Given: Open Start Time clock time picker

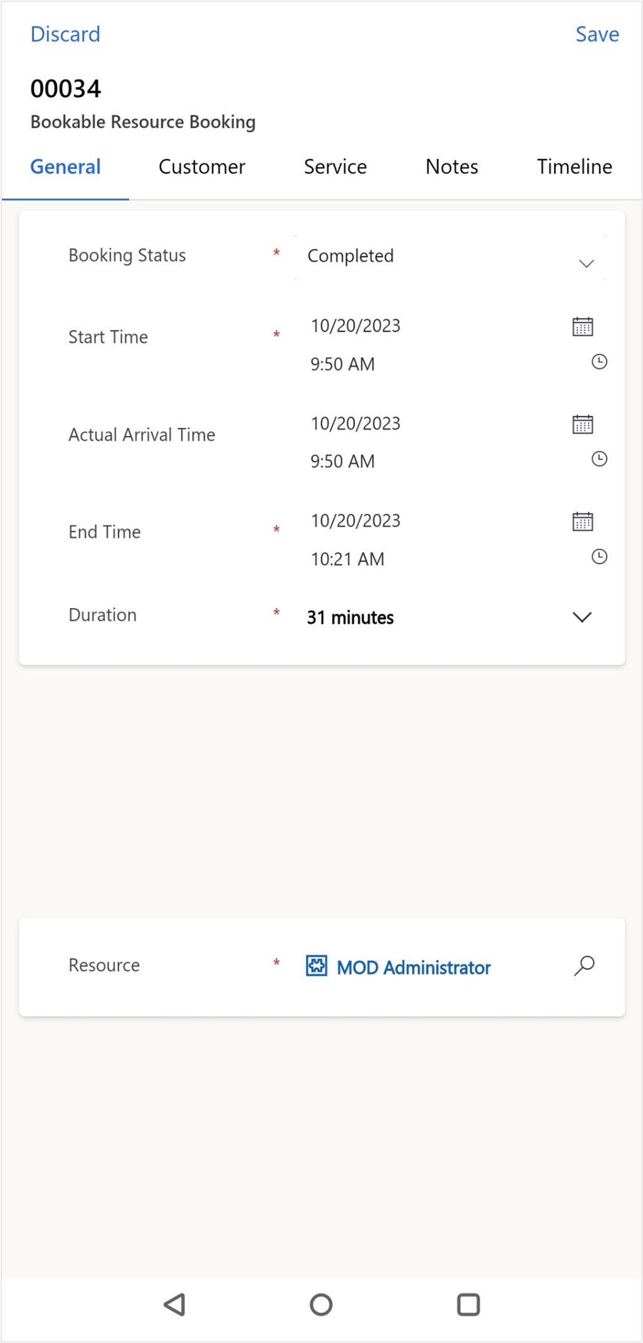Looking at the screenshot, I should [x=599, y=362].
